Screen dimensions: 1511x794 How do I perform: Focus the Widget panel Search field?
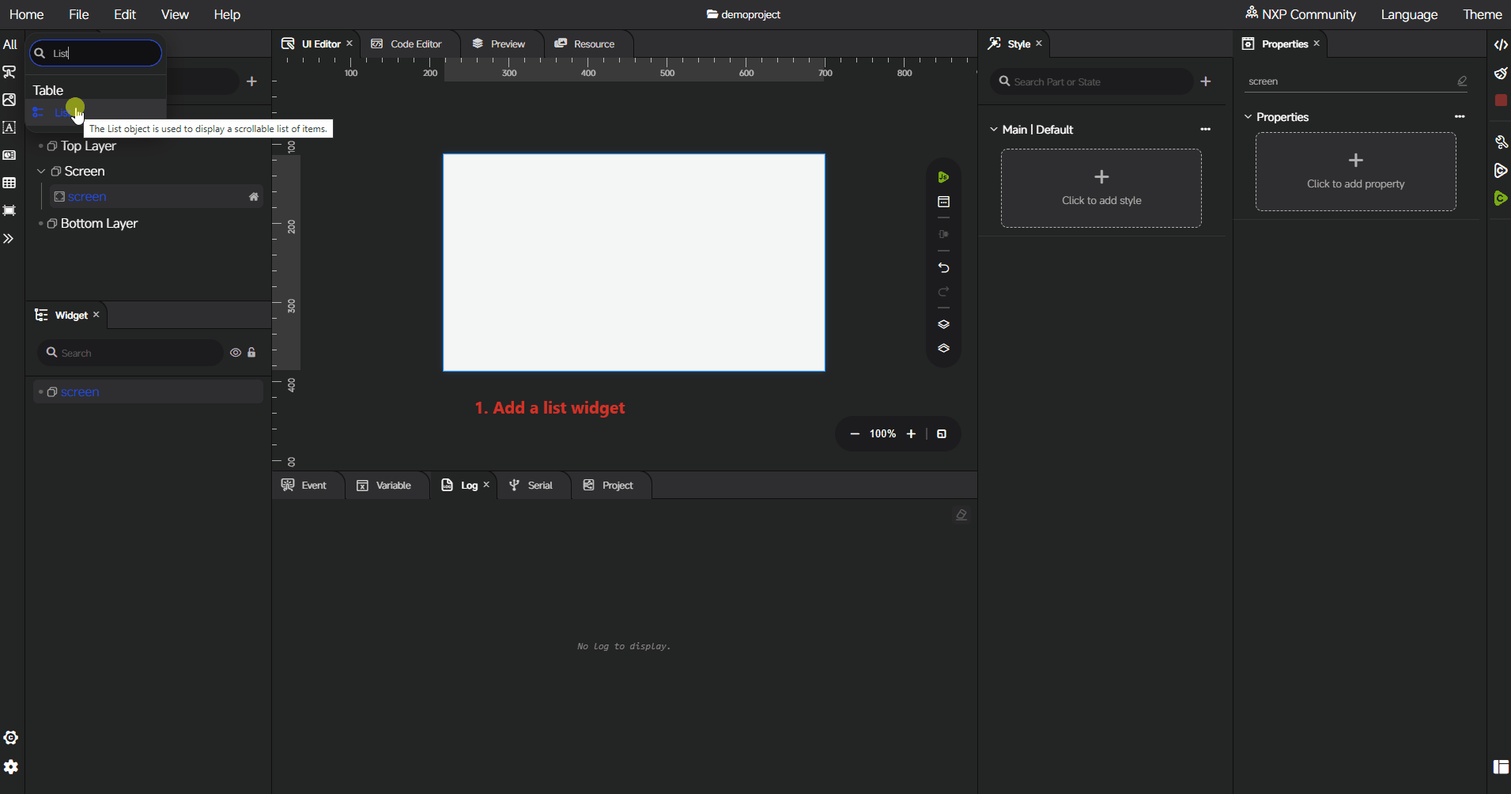pyautogui.click(x=130, y=353)
